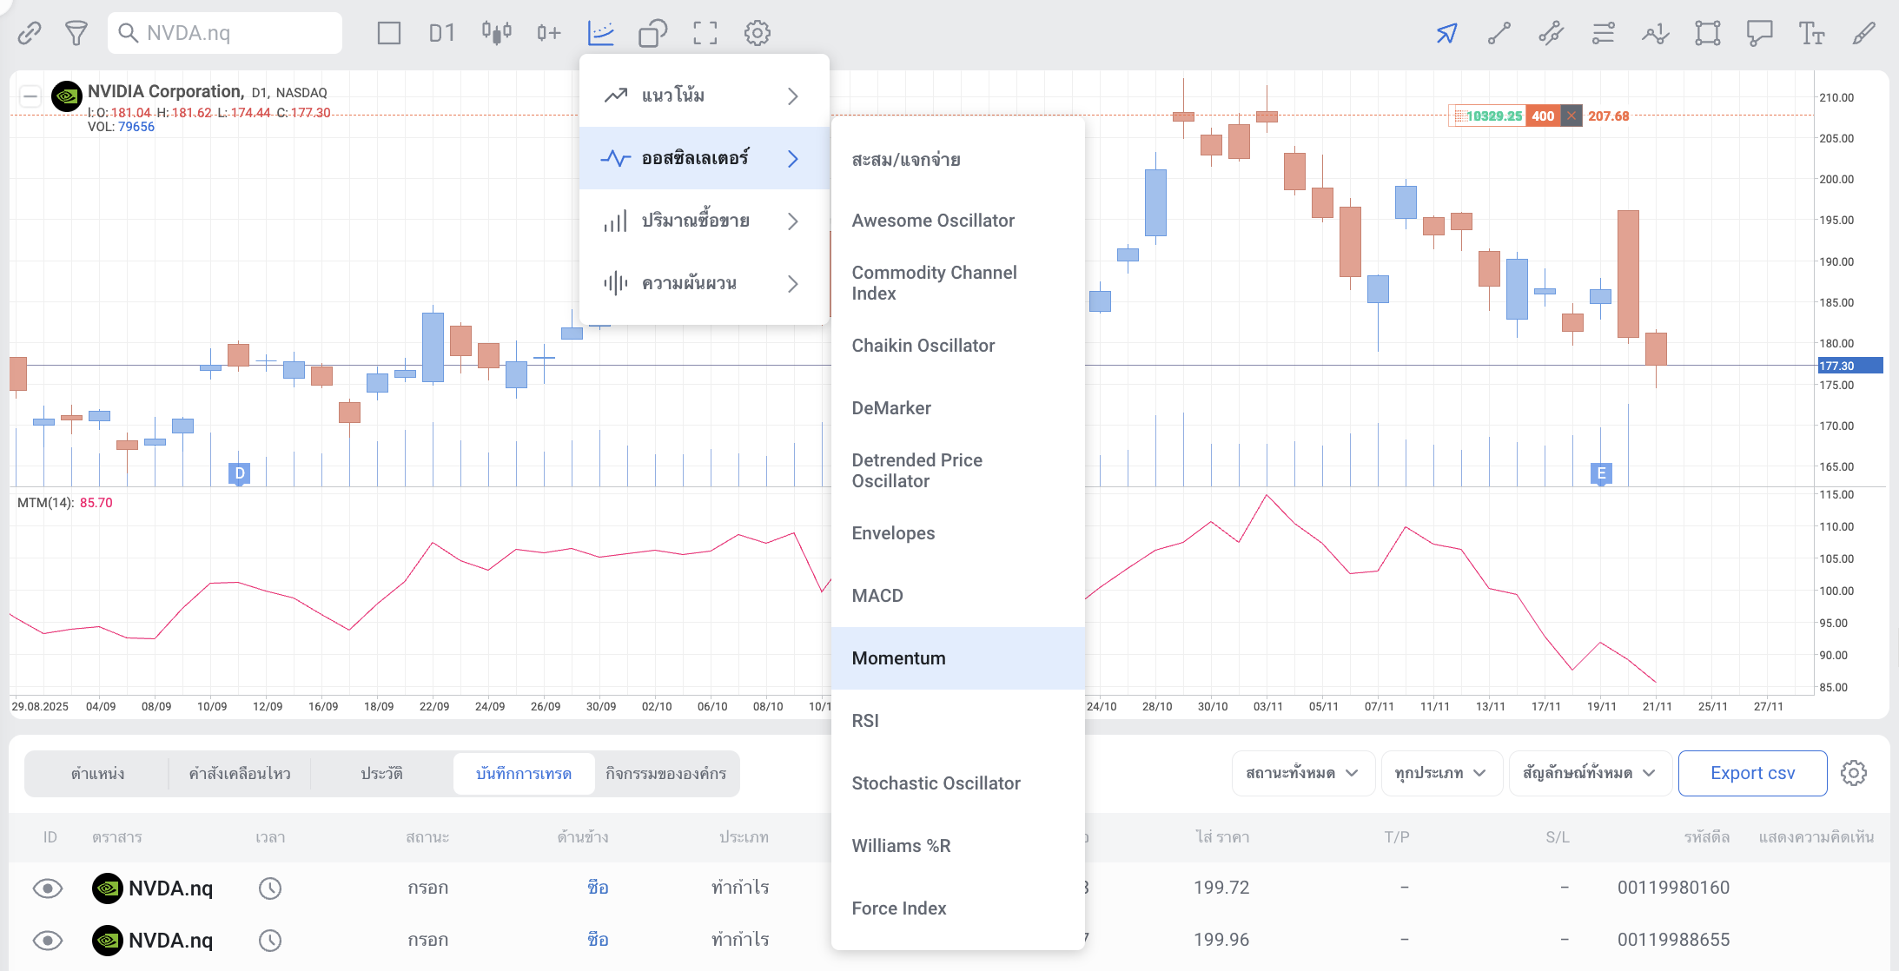Viewport: 1899px width, 971px height.
Task: Open chart settings gear in toolbar
Action: pyautogui.click(x=758, y=33)
